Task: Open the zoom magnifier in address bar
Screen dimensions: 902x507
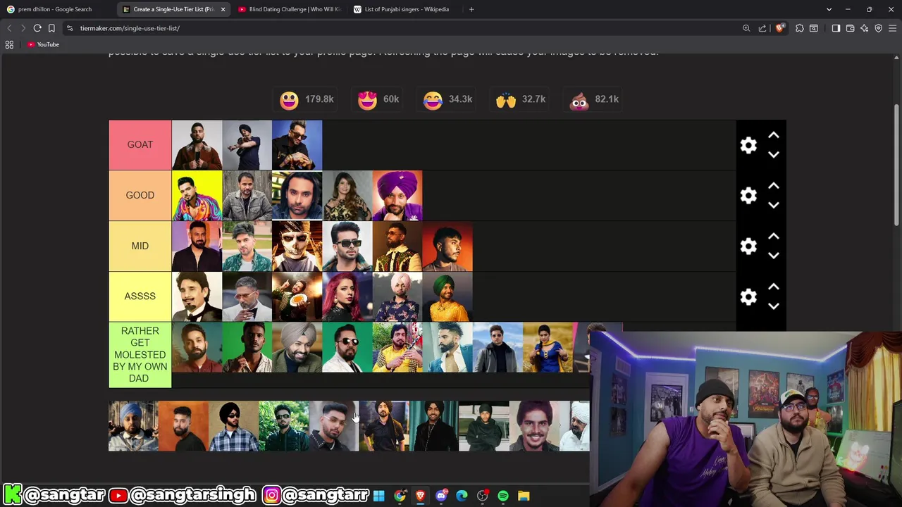Action: 746,28
